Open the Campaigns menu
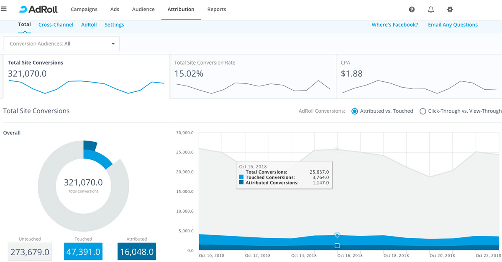 point(84,10)
